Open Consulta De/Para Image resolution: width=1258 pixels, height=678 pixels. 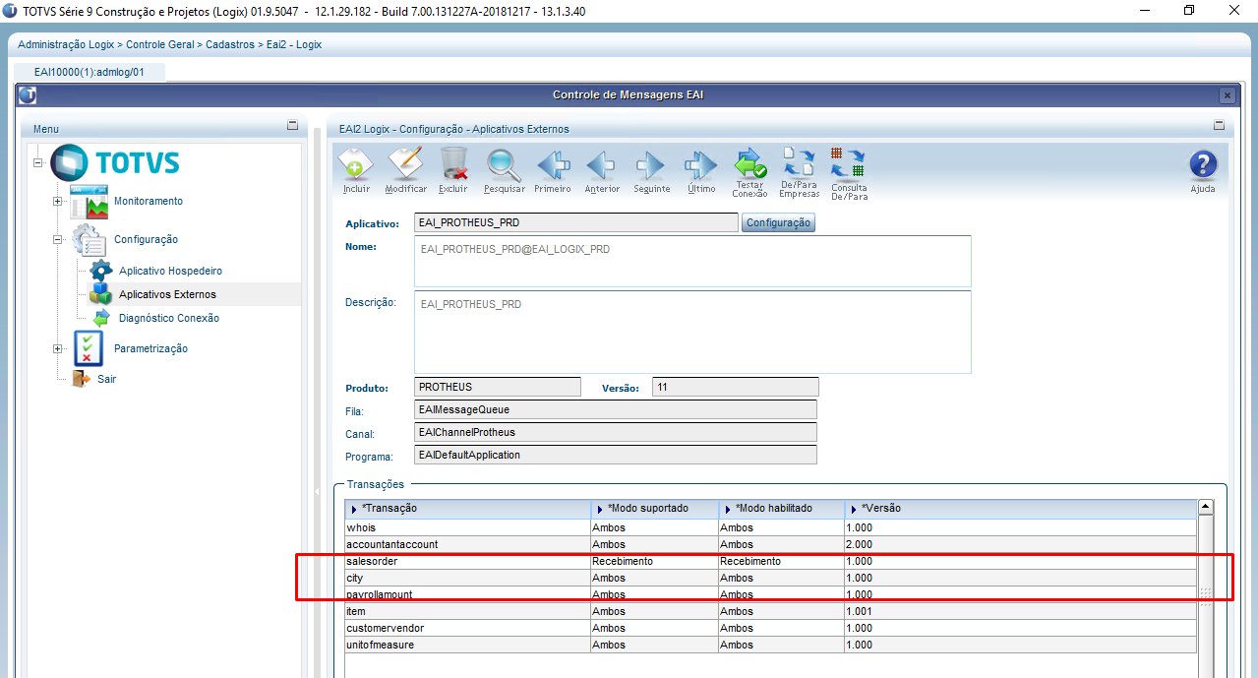848,173
